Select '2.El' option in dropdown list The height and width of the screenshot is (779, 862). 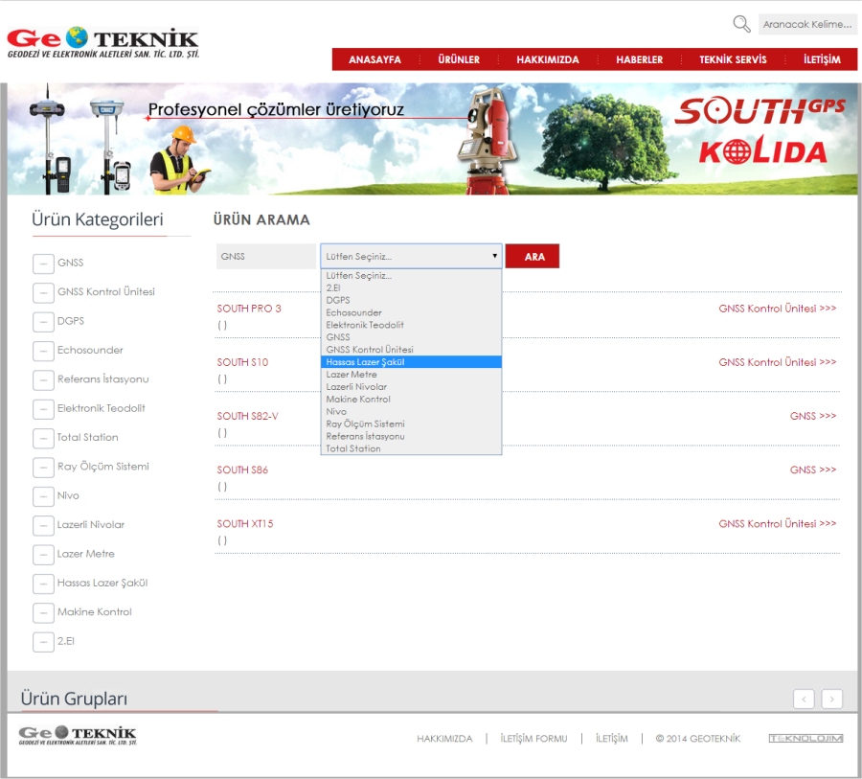411,287
